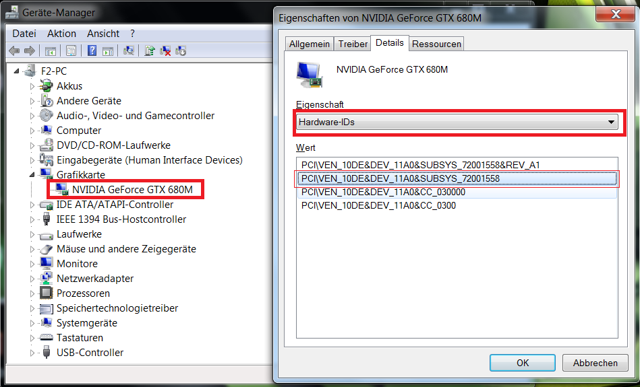Viewport: 640px width, 387px height.
Task: Click the Uninstall device icon with red X
Action: [x=165, y=50]
